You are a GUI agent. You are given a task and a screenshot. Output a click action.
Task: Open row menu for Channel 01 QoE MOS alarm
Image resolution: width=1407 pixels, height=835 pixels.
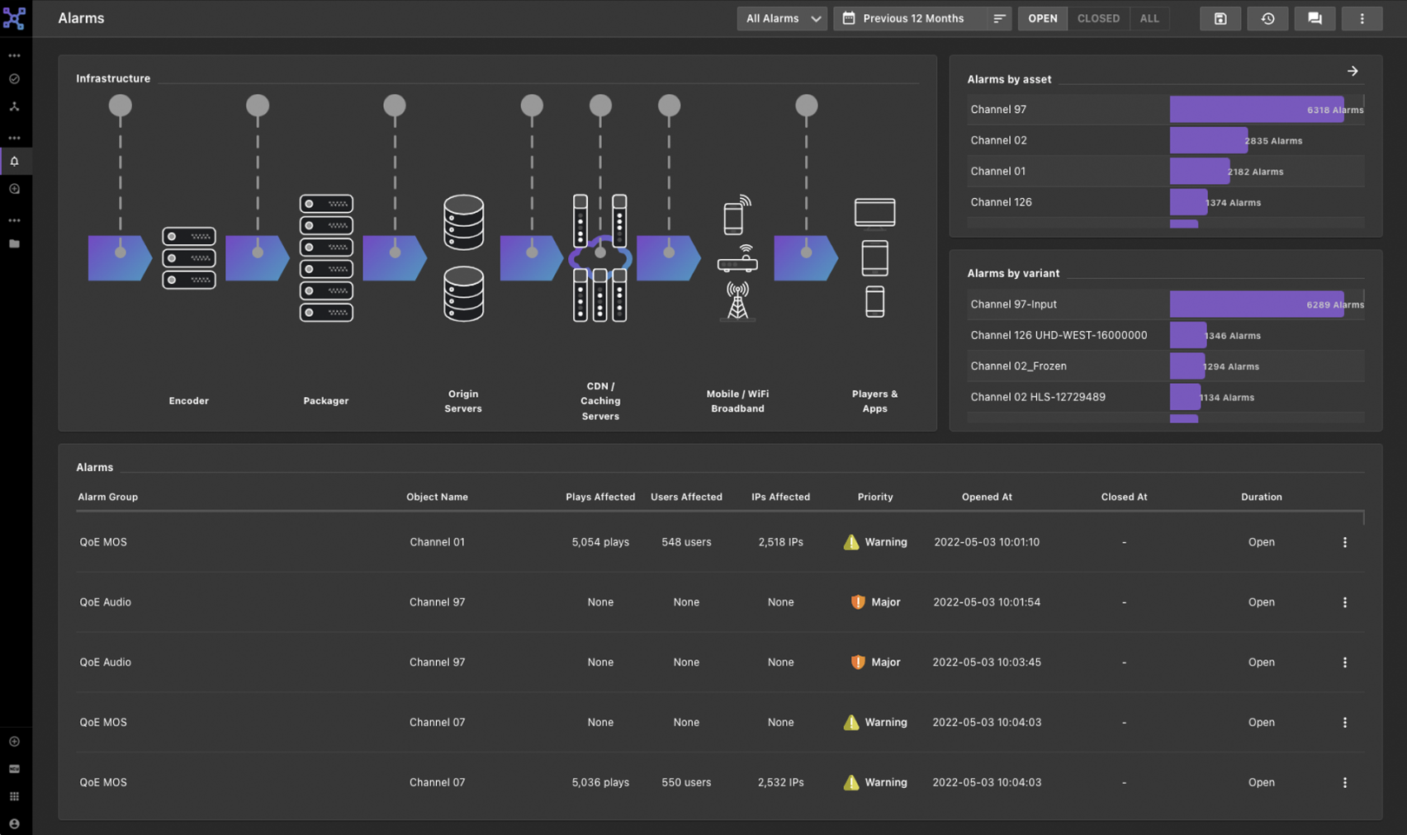pos(1345,542)
